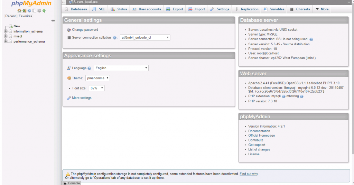Select the performance_schema database name
The width and height of the screenshot is (354, 185).
pyautogui.click(x=29, y=41)
